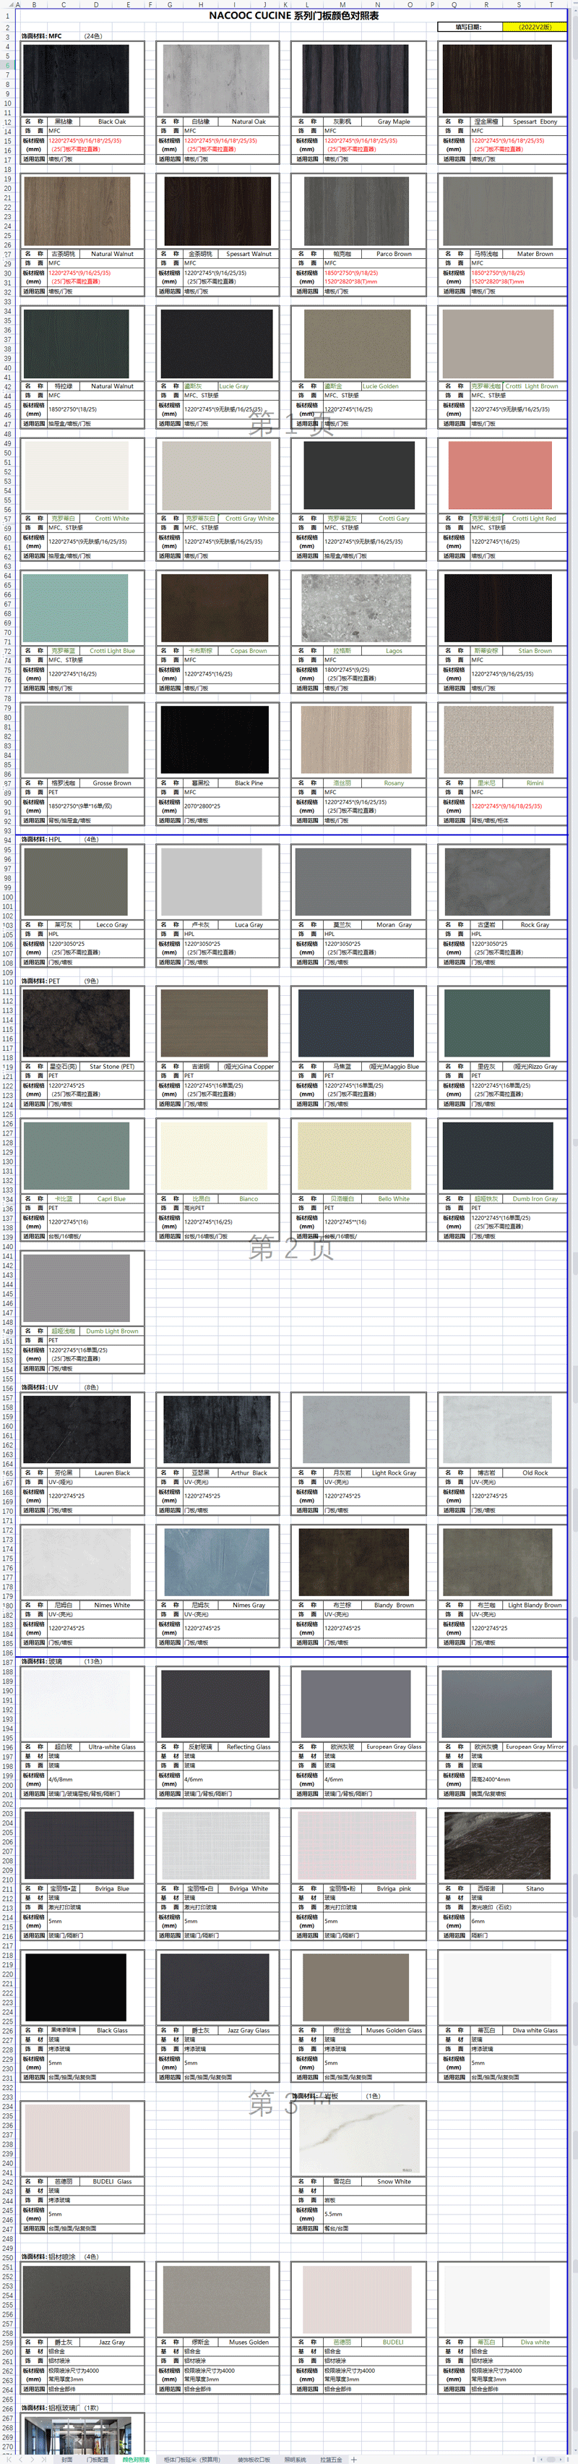Select column header H
Image resolution: width=578 pixels, height=2464 pixels.
(x=201, y=5)
